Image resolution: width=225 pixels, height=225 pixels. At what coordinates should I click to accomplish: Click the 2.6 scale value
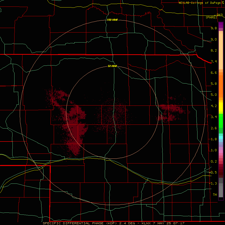[x=214, y=128]
